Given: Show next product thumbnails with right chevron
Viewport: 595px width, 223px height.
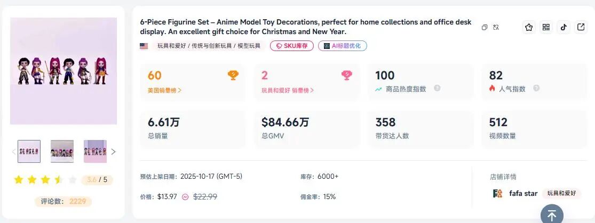Looking at the screenshot, I should click(x=113, y=152).
